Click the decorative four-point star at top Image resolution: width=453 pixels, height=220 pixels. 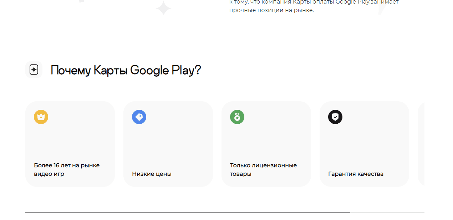coord(163,8)
